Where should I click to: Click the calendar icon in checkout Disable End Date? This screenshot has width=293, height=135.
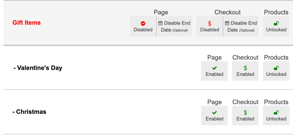(x=227, y=23)
